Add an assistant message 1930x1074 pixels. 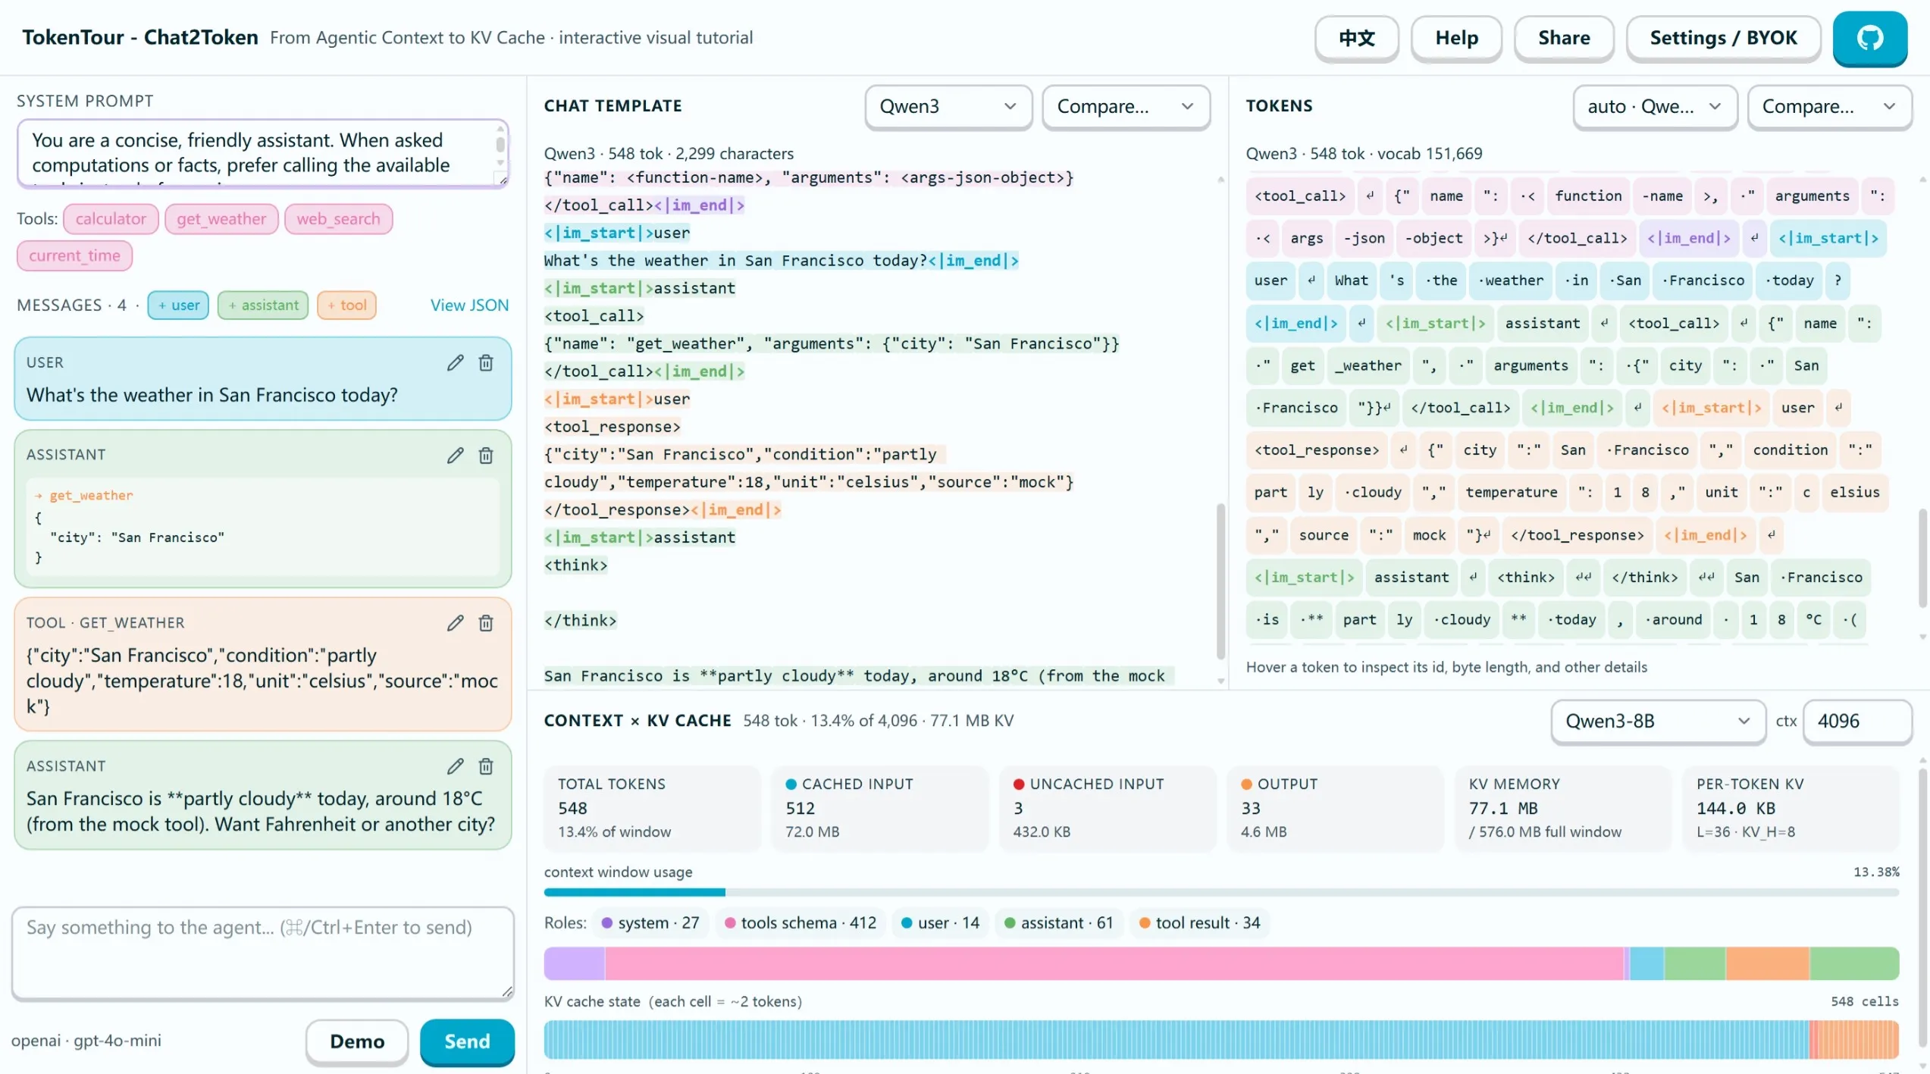click(262, 305)
